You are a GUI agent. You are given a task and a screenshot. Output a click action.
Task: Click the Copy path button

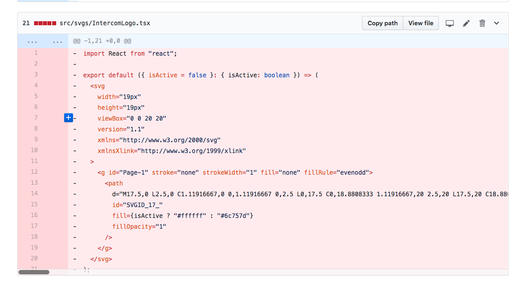tap(382, 23)
